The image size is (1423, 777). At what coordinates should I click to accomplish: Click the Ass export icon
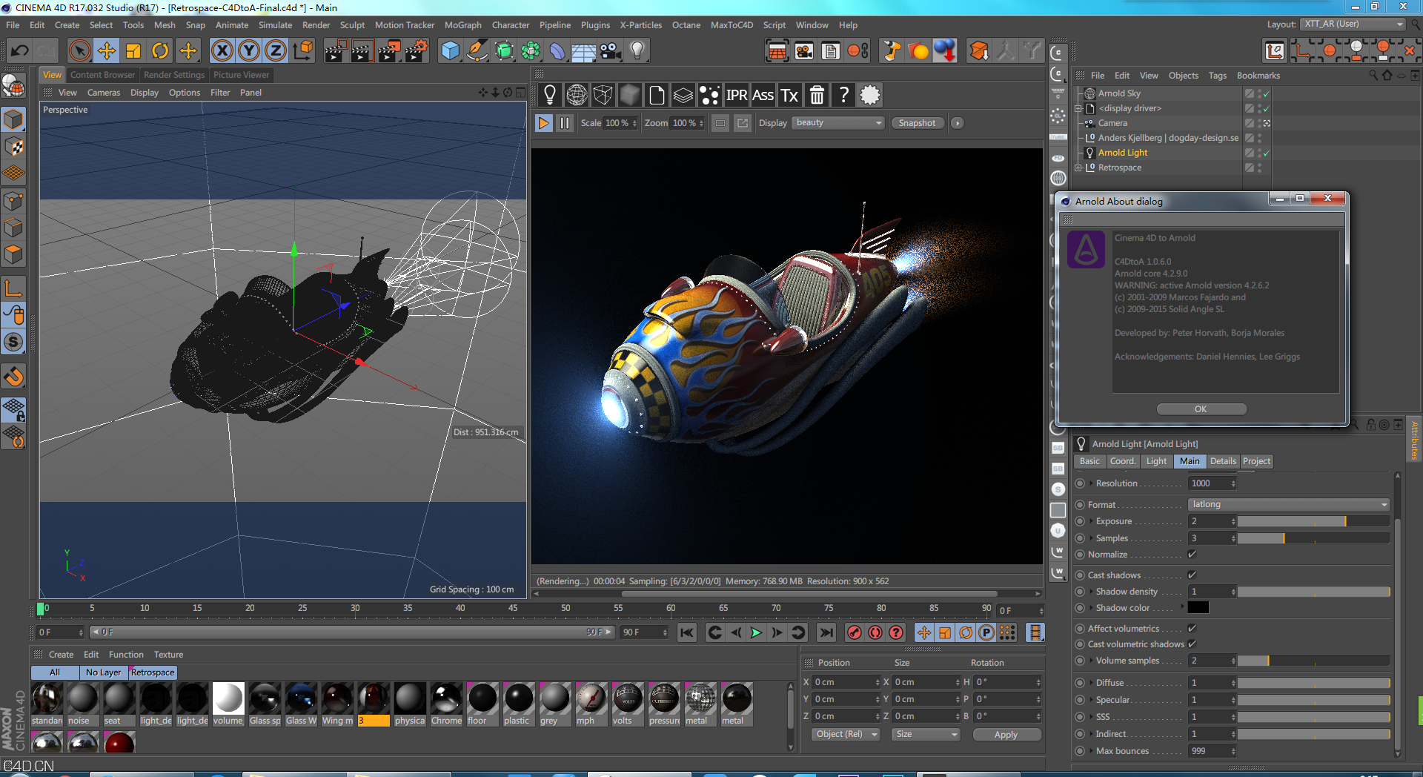click(x=763, y=95)
